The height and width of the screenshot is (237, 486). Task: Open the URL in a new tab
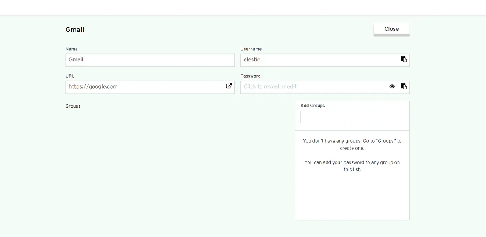click(x=229, y=86)
